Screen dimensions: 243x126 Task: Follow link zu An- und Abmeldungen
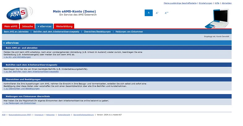pos(17,57)
